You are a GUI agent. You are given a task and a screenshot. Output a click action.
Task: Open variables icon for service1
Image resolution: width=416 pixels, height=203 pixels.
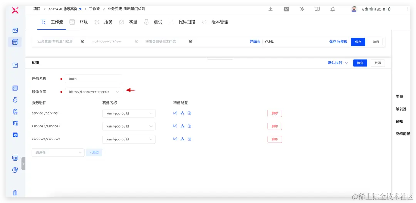tap(175, 113)
